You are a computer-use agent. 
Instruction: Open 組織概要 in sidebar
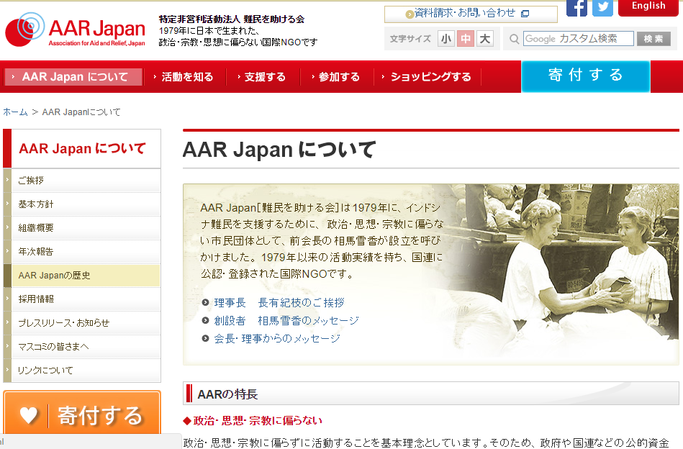tap(82, 228)
